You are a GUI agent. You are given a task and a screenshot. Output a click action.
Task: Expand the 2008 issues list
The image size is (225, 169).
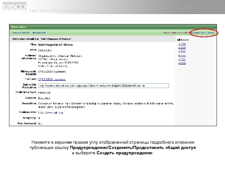(x=182, y=44)
